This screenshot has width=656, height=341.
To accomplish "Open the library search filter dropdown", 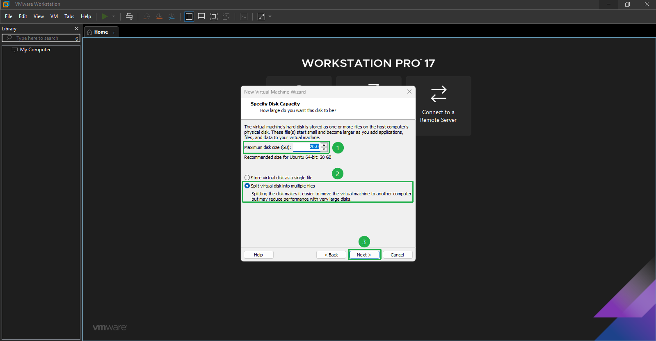I will 77,38.
